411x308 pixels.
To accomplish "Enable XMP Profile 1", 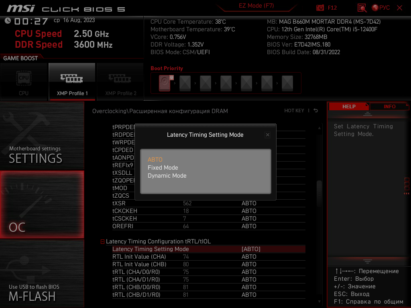I will click(72, 82).
